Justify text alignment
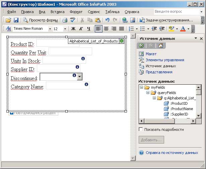206x169 pixels. (x=122, y=28)
